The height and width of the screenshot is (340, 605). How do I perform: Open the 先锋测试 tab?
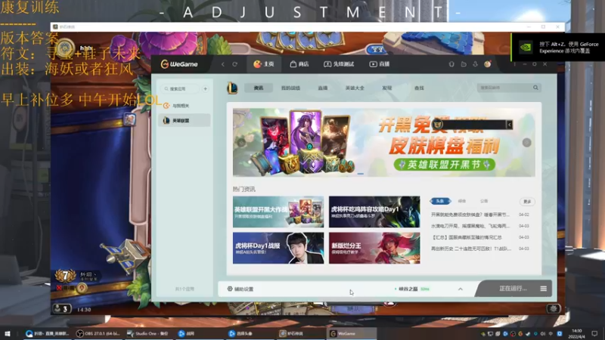tap(339, 64)
